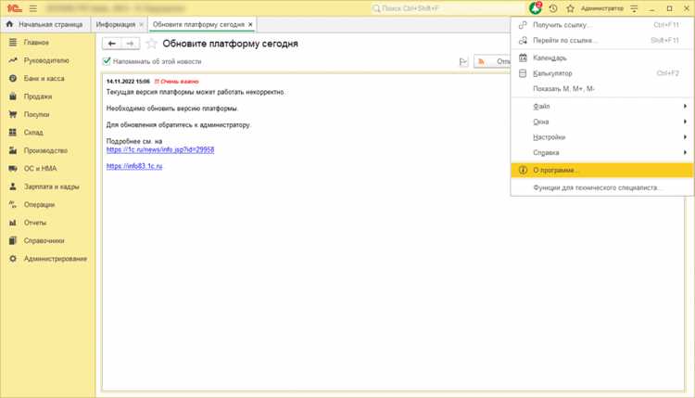Open favorites star in title bar

[x=570, y=8]
